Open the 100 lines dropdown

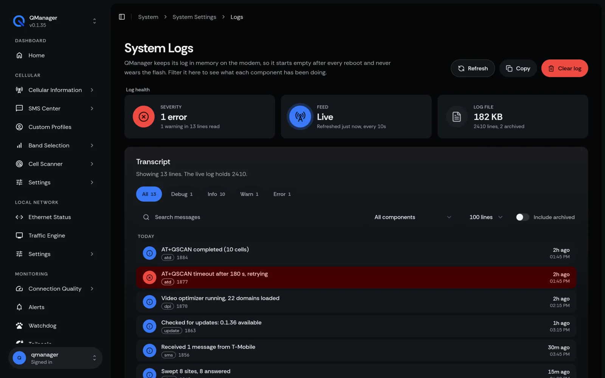coord(486,217)
